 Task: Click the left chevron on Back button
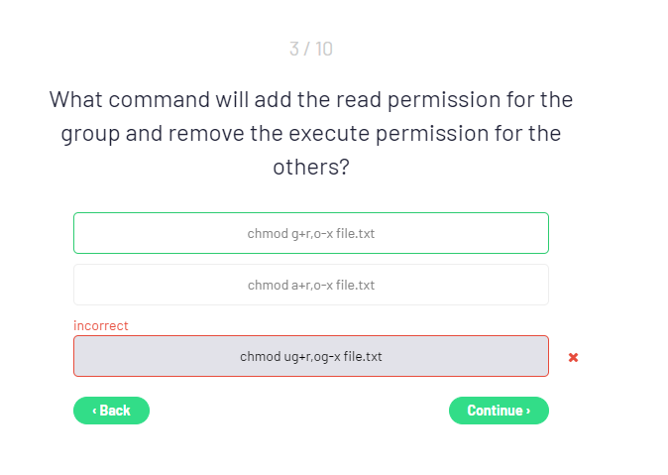click(x=94, y=411)
